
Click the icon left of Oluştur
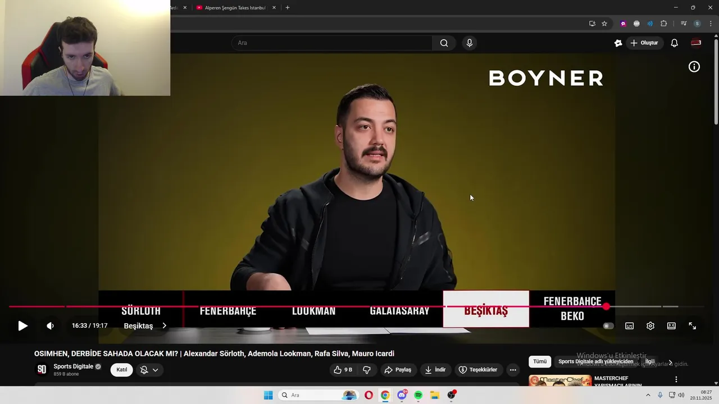click(618, 43)
